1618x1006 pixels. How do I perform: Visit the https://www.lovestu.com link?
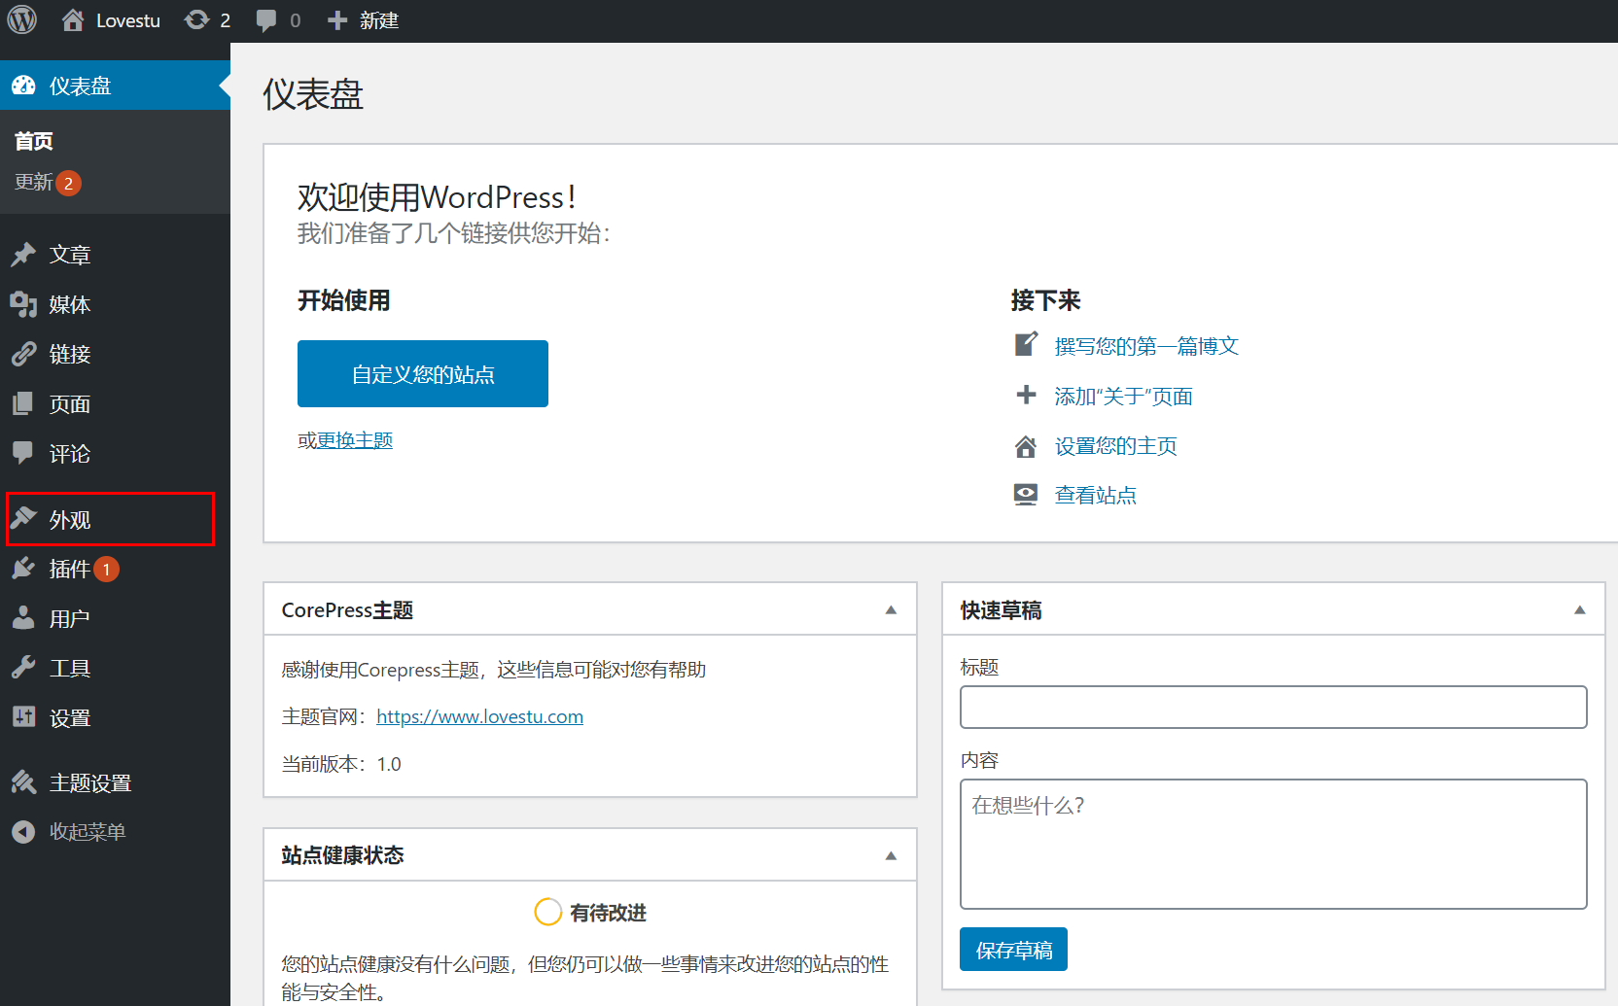480,716
